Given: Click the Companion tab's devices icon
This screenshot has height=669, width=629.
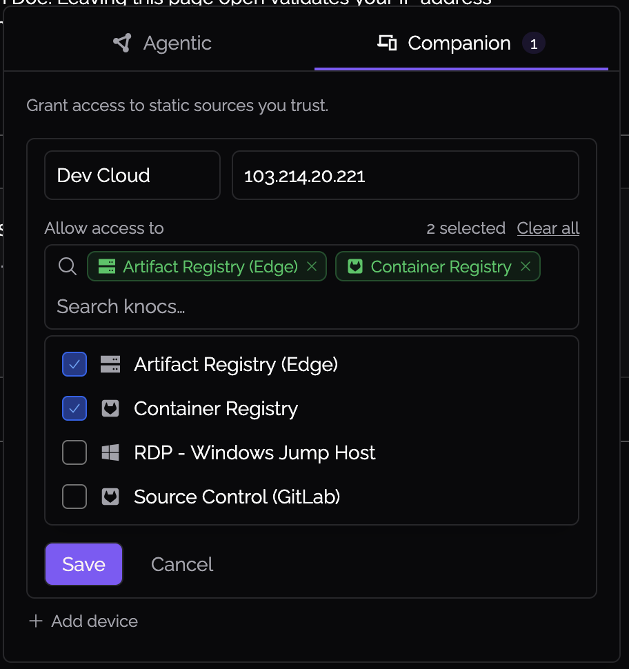Looking at the screenshot, I should [387, 43].
